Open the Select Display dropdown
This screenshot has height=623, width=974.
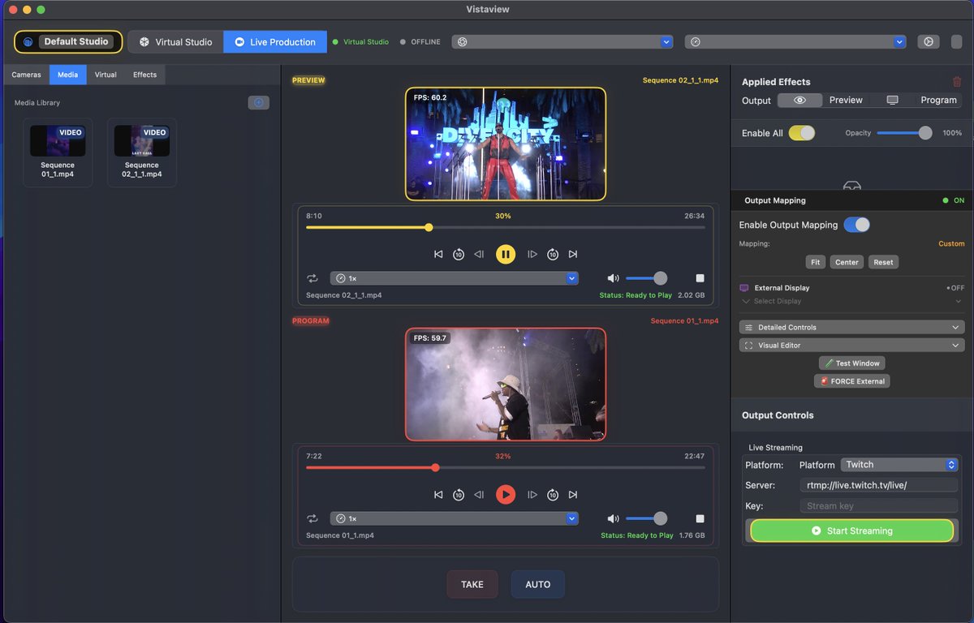[x=851, y=301]
